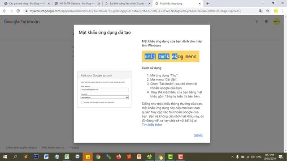Viewport: 287px width, 161px height.
Task: Open Google apps grid
Action: coord(266,22)
